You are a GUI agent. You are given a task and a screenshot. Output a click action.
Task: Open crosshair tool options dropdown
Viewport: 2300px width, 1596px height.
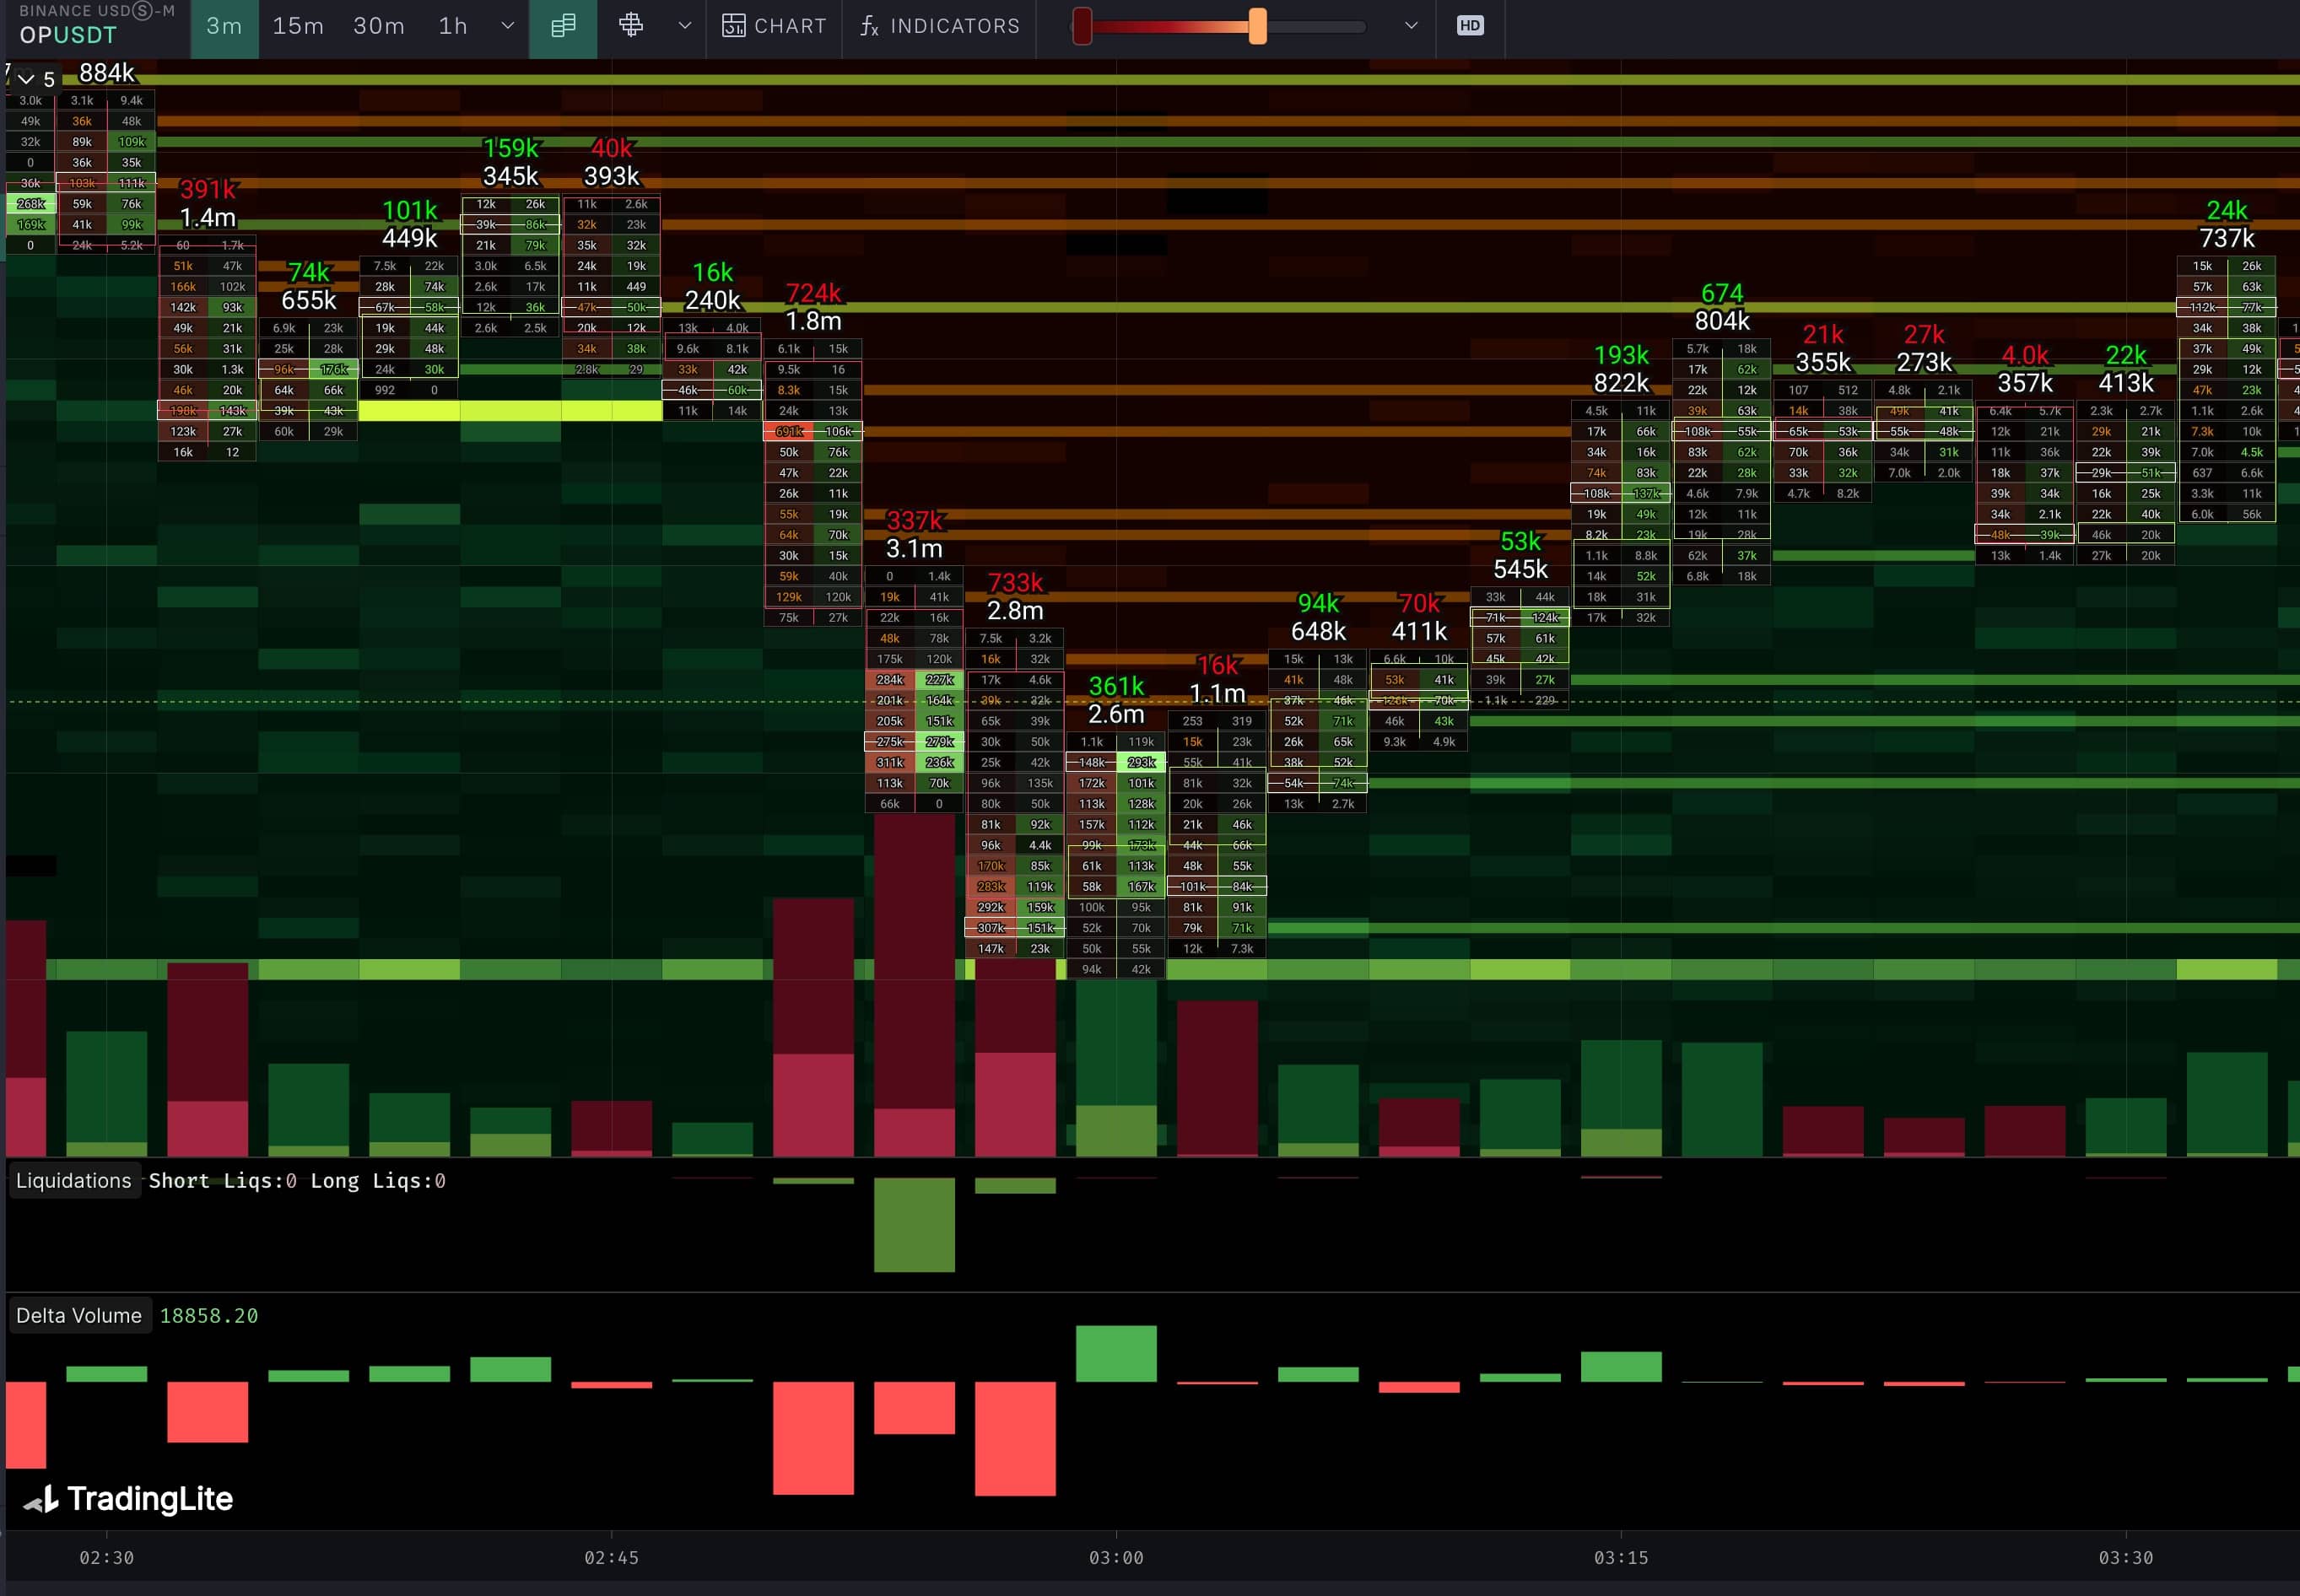(x=685, y=26)
